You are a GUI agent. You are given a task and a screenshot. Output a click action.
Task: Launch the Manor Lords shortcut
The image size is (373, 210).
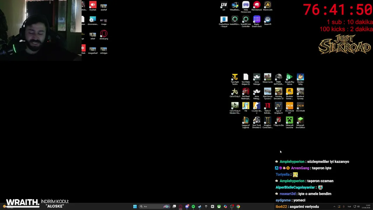click(x=268, y=78)
